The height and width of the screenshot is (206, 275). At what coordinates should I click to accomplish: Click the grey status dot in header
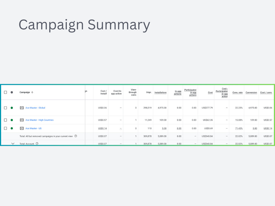[12, 92]
